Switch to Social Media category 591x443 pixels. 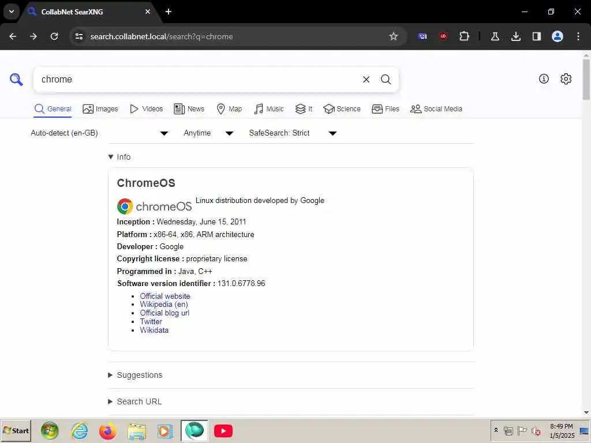pyautogui.click(x=436, y=109)
